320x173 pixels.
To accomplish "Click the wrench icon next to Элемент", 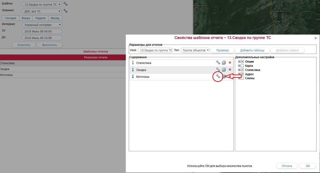I will pyautogui.click(x=65, y=11).
